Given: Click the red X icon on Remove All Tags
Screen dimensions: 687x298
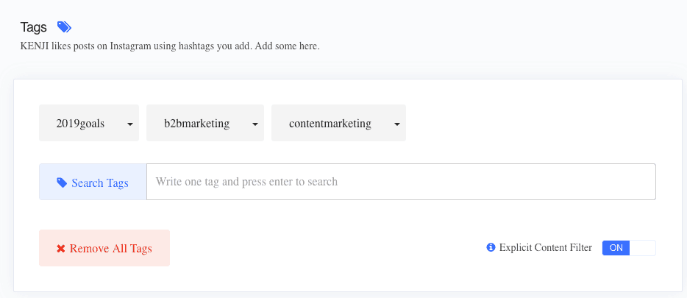Looking at the screenshot, I should click(61, 249).
